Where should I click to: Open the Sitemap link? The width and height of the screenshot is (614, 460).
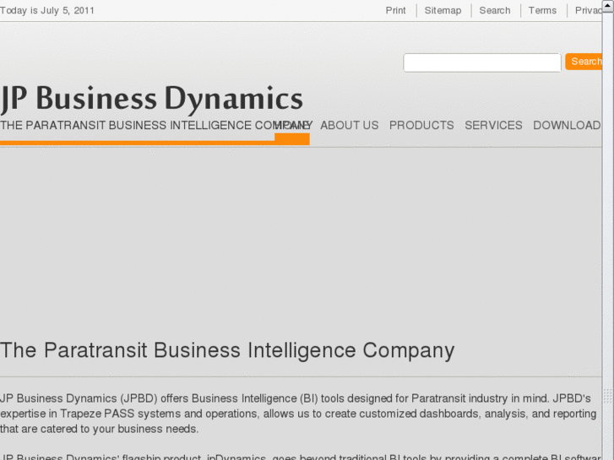(x=443, y=11)
